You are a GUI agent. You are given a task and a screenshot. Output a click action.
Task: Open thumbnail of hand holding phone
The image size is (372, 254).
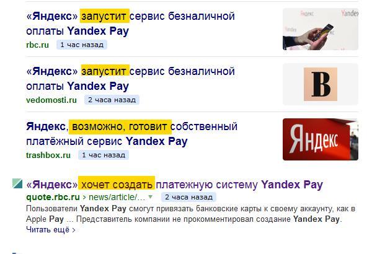[321, 29]
